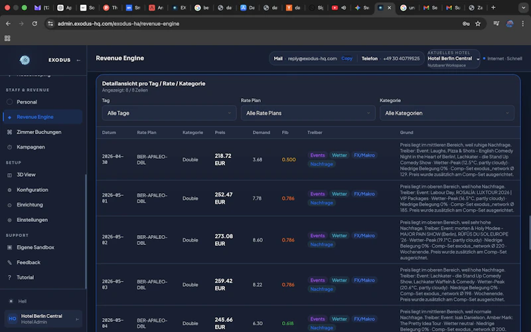The image size is (531, 332).
Task: Open Hotel Berlin Central account menu
Action: (x=43, y=319)
